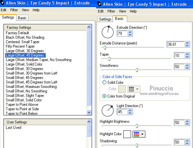Open the View menu in left window
The width and height of the screenshot is (193, 148).
pyautogui.click(x=25, y=10)
